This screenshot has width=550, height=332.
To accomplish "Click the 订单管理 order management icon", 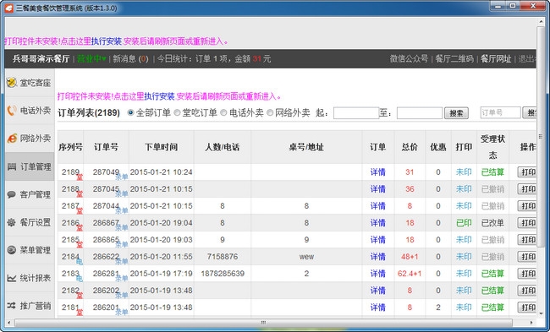I will (x=12, y=166).
